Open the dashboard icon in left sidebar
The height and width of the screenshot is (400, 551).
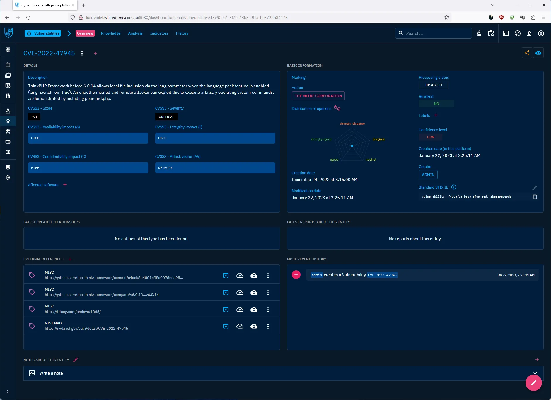pyautogui.click(x=8, y=50)
